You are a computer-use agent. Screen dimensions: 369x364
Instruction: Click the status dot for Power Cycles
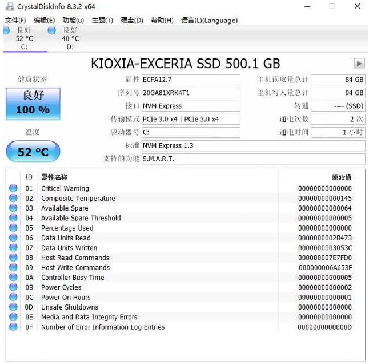13,287
